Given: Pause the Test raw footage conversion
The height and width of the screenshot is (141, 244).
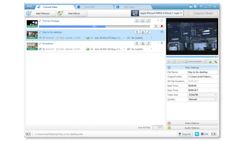Looking at the screenshot, I should (x=156, y=26).
